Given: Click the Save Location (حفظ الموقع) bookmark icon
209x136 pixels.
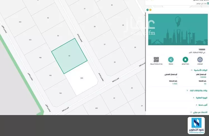Looking at the screenshot, I should point(185,59).
